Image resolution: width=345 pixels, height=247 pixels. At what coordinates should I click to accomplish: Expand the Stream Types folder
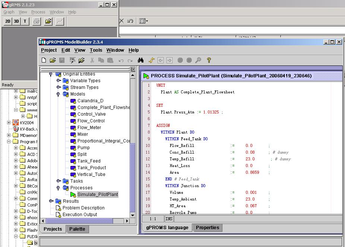58,87
